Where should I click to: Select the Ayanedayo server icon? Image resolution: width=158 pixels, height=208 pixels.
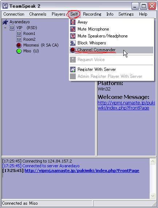click(5, 22)
